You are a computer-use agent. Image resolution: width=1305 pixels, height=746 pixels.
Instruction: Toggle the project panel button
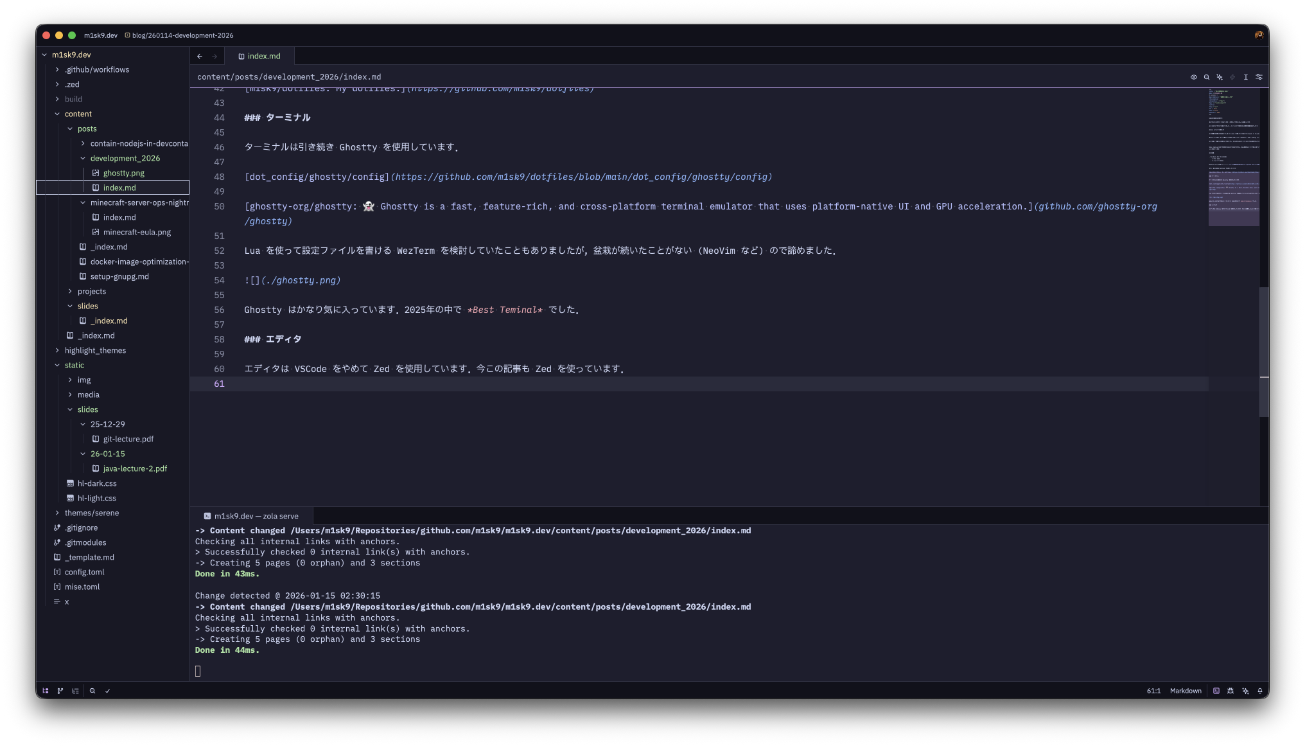click(x=46, y=691)
